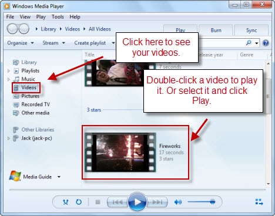This screenshot has width=275, height=216.
Task: Adjust the volume slider
Action: [202, 202]
